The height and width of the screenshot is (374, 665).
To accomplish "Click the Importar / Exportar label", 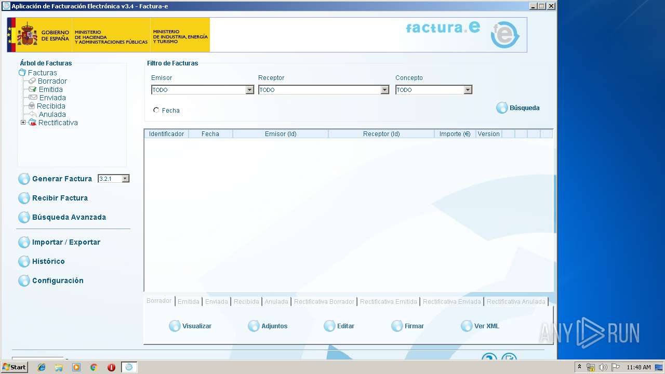I will coord(66,242).
